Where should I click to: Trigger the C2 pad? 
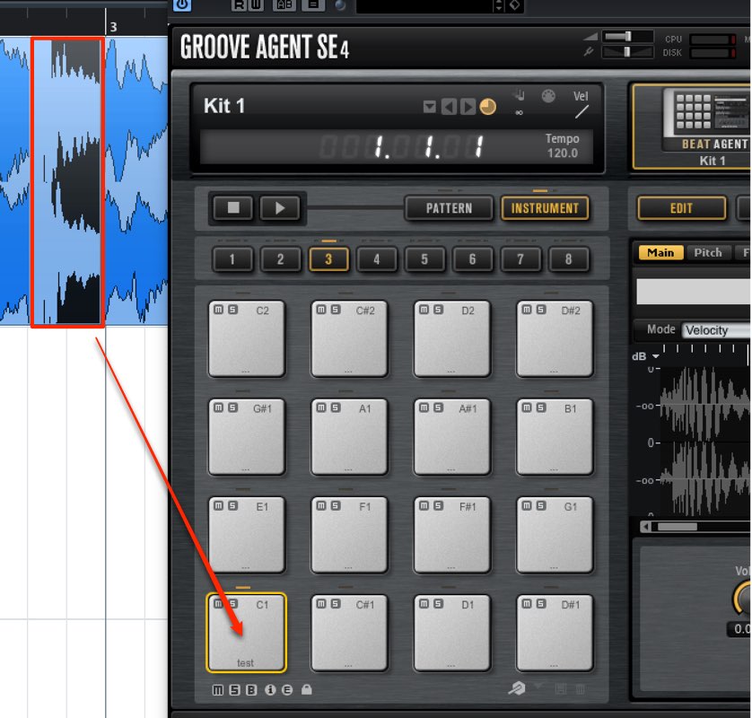247,338
